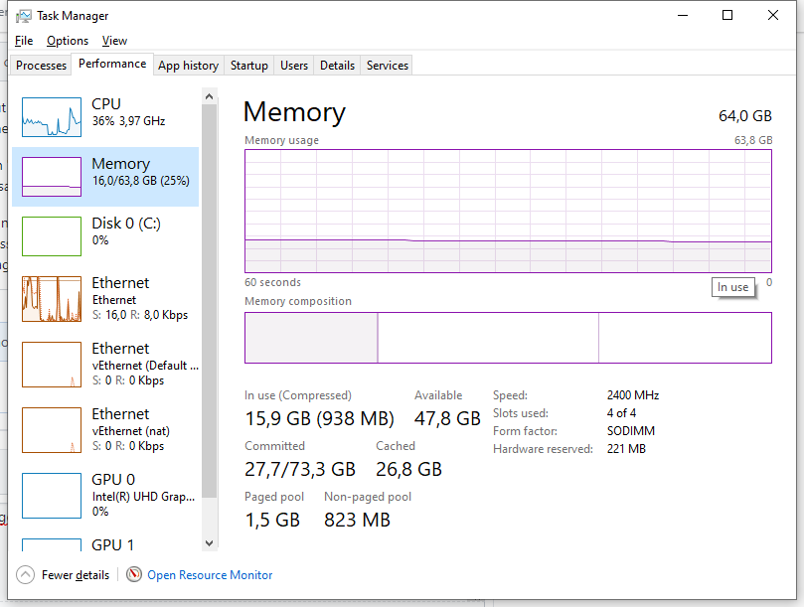This screenshot has height=607, width=804.
Task: Select the Memory panel in the sidebar
Action: 109,173
